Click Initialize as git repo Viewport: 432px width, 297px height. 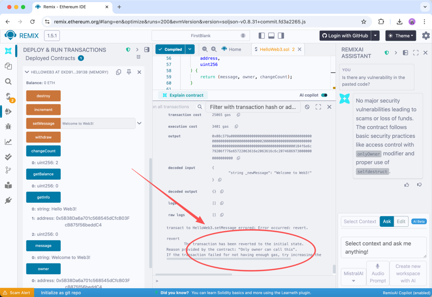tap(61, 293)
